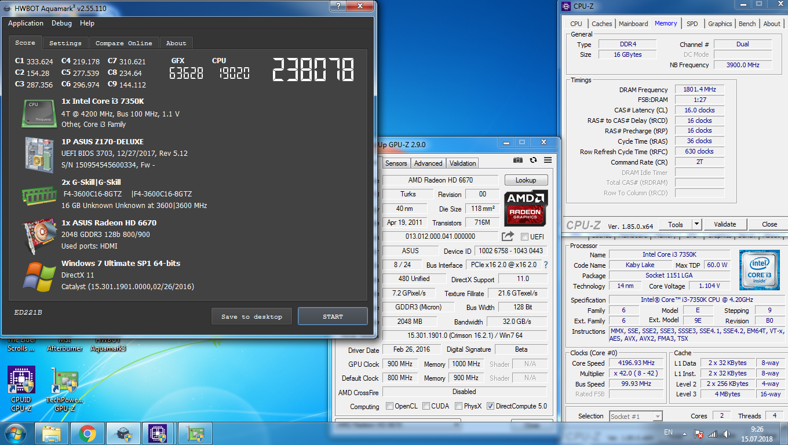
Task: Click Save to desktop button
Action: 251,316
